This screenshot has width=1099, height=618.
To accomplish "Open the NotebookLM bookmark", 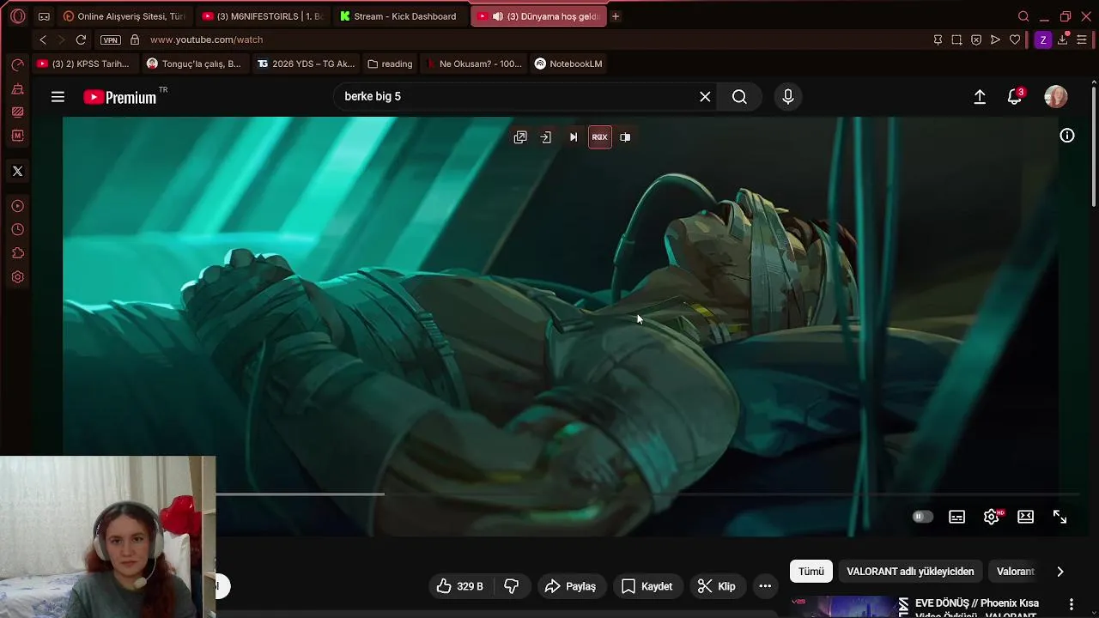I will (x=568, y=64).
